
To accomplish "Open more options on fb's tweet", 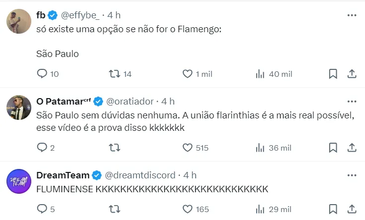I will tap(352, 15).
